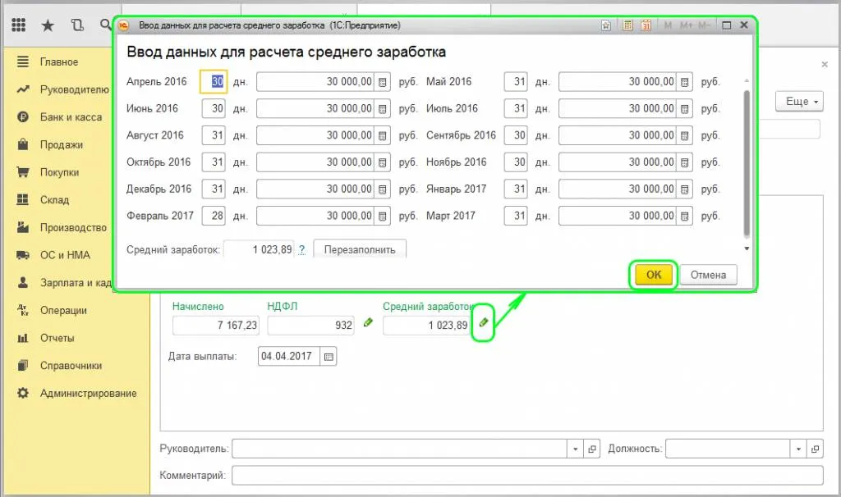The height and width of the screenshot is (497, 841).
Task: Open favorites star icon in top toolbar
Action: [48, 25]
